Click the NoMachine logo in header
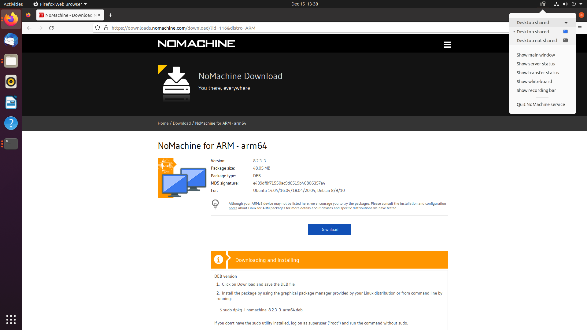Screen dimensions: 587x330 pos(196,44)
